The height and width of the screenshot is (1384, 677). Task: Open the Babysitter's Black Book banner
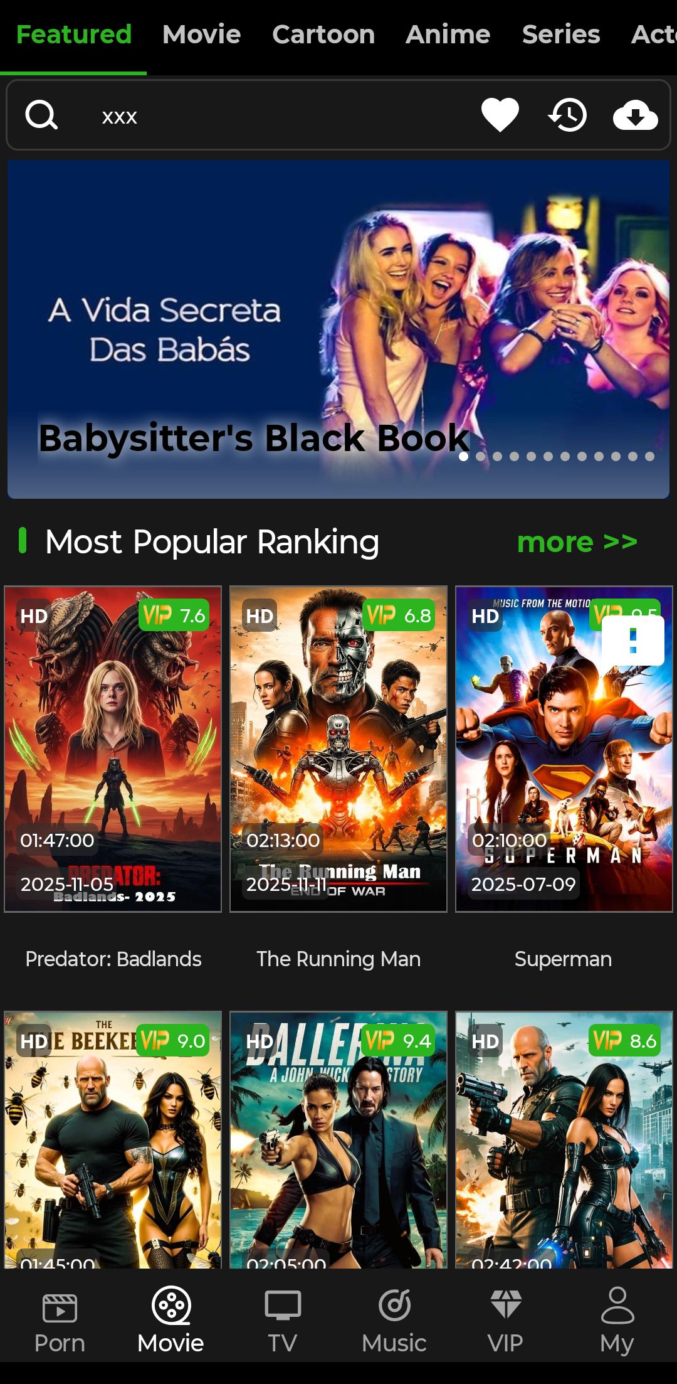(x=338, y=329)
